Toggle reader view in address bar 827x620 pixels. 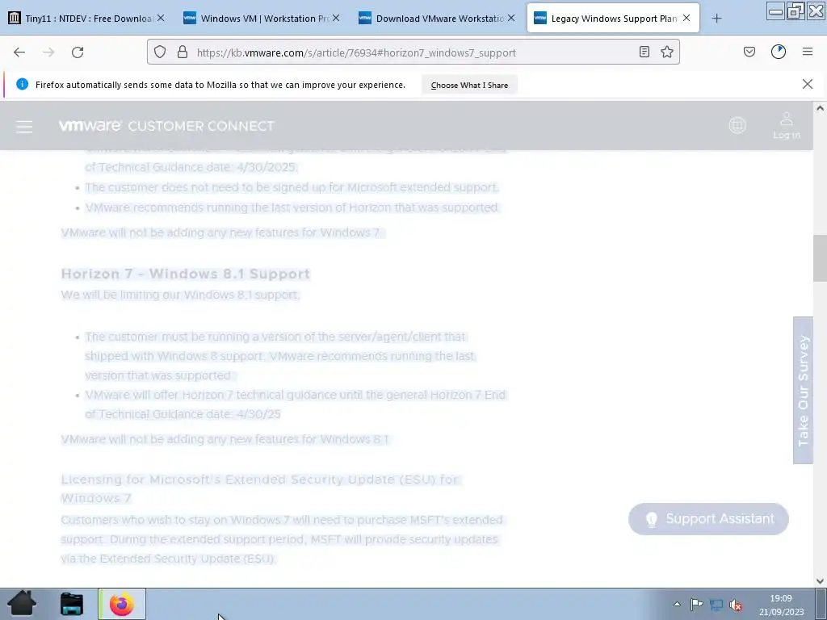pyautogui.click(x=644, y=52)
